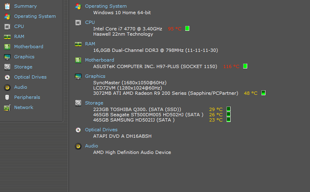Click the green indicator next to motherboard 116 °C

[x=245, y=66]
